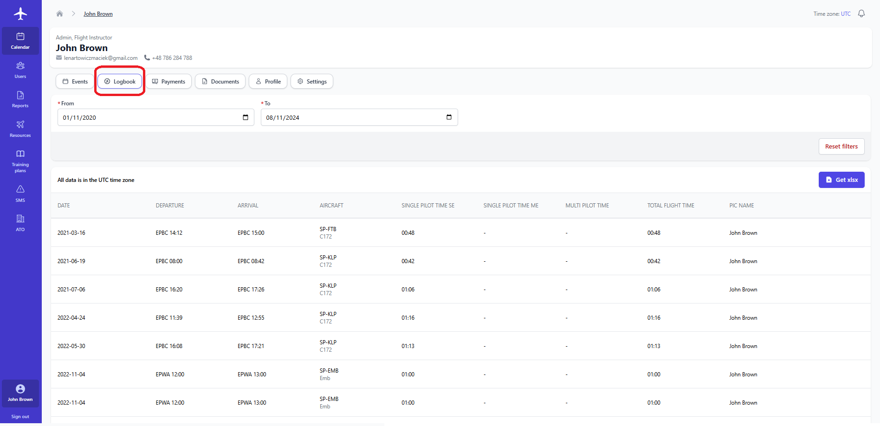This screenshot has width=880, height=426.
Task: Open the SMS section in the sidebar
Action: [20, 194]
